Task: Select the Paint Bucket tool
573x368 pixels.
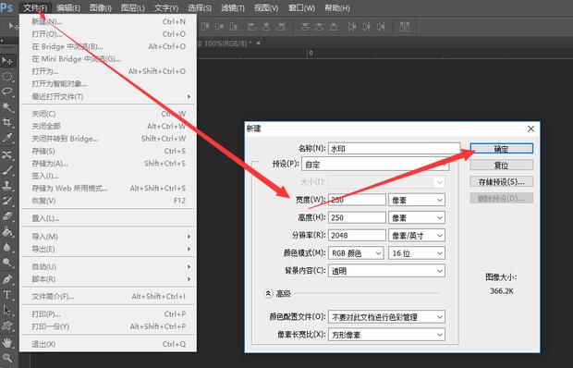Action: [x=7, y=232]
